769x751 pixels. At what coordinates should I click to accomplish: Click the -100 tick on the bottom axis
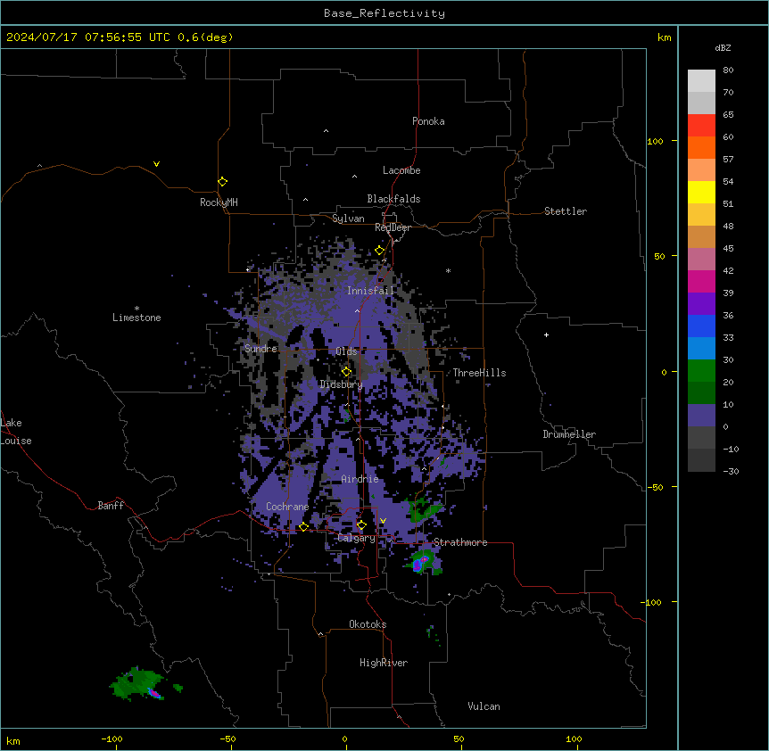pos(112,739)
